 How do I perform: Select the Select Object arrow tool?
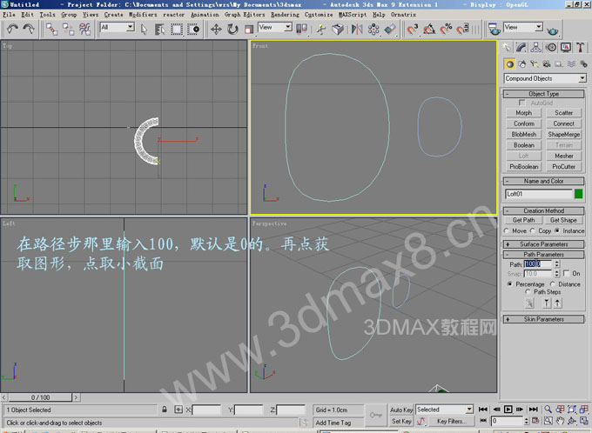point(144,29)
